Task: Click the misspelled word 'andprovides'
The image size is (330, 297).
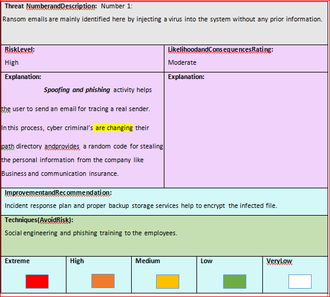Action: pyautogui.click(x=62, y=146)
